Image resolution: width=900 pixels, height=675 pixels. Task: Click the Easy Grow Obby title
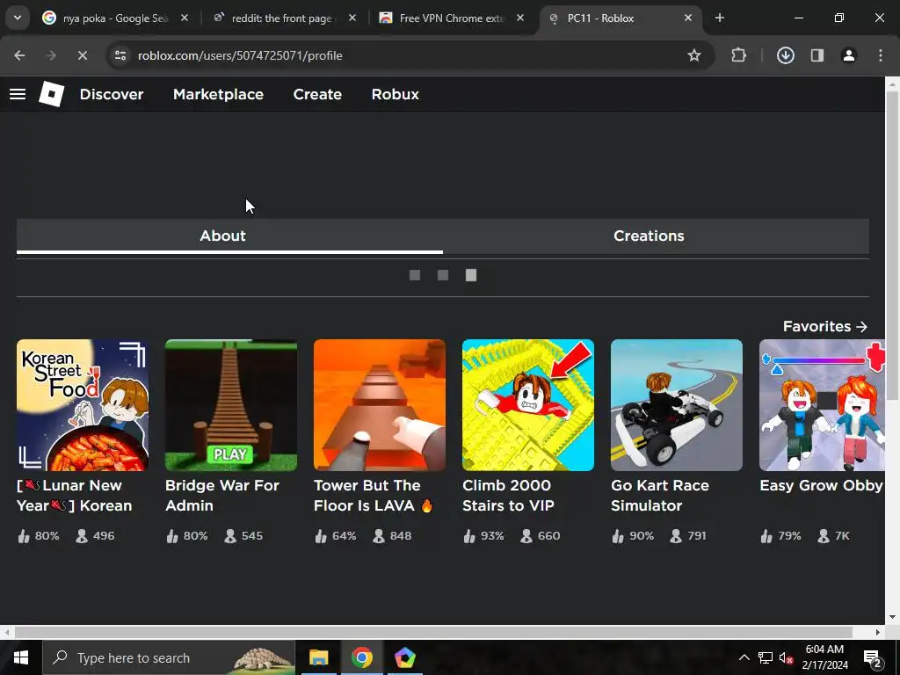(822, 485)
